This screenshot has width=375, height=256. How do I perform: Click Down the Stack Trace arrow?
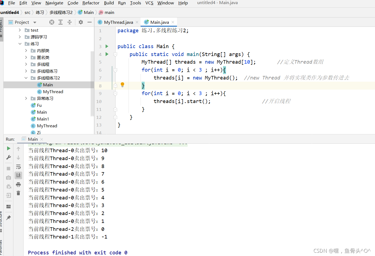point(18,158)
